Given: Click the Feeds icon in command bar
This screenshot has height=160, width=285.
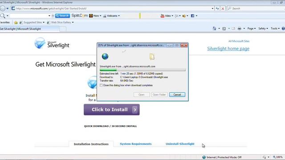Looking at the screenshot, I should [x=224, y=28].
